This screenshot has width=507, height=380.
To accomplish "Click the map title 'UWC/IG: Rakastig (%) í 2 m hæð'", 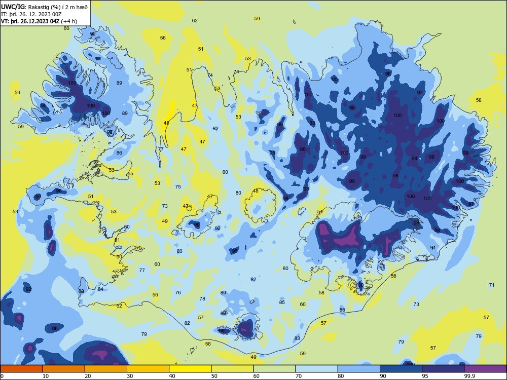I will coord(44,6).
